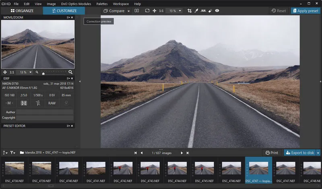Click the Print button
The height and width of the screenshot is (189, 322).
click(272, 152)
